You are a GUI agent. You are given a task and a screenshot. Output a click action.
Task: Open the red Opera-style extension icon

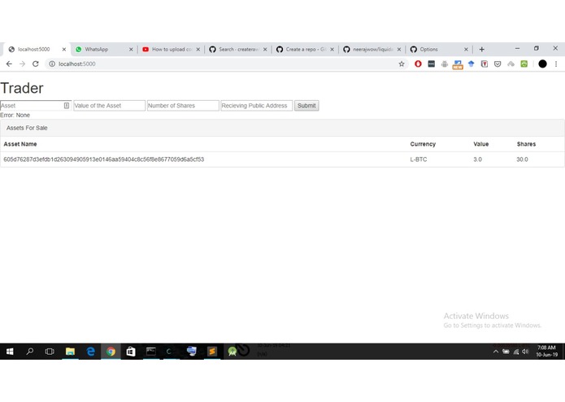418,63
